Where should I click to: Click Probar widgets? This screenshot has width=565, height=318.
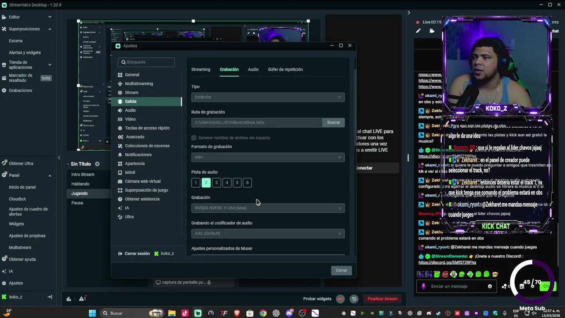pyautogui.click(x=317, y=299)
